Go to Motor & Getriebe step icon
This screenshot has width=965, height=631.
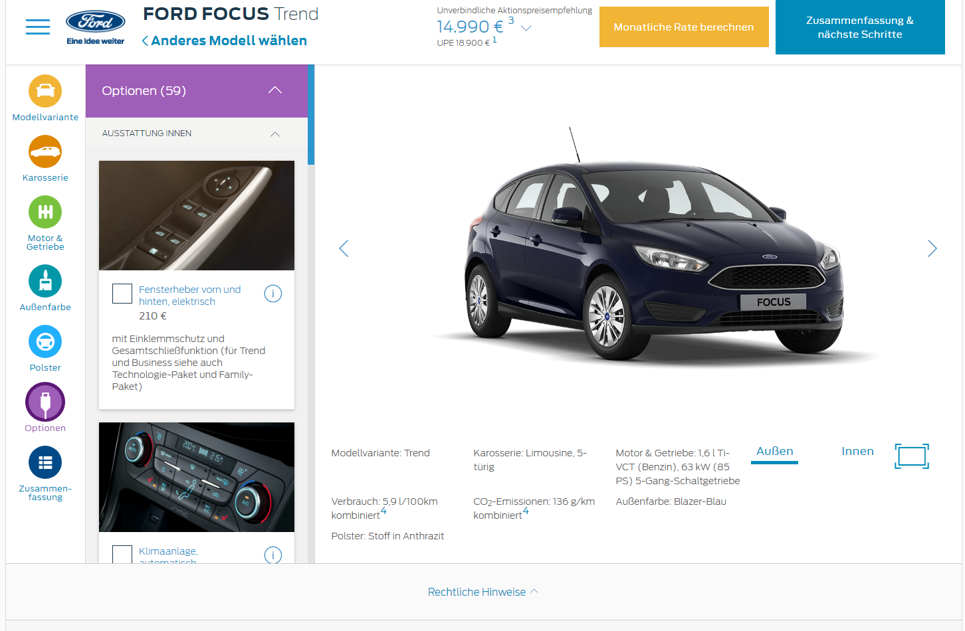45,212
